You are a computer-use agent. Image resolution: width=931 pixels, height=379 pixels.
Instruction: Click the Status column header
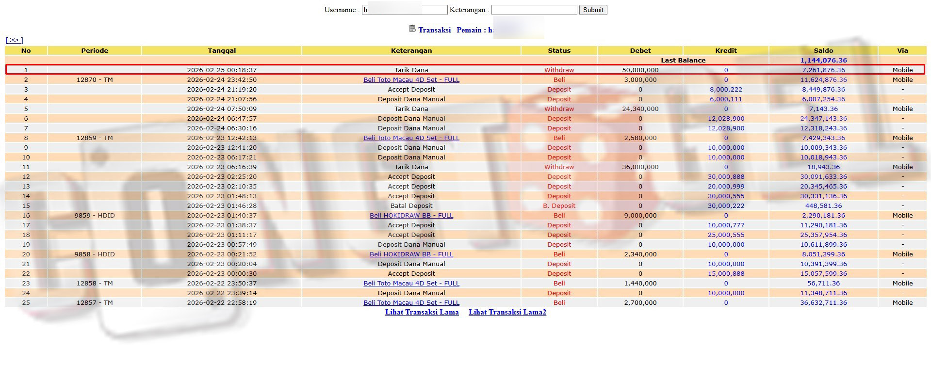559,50
